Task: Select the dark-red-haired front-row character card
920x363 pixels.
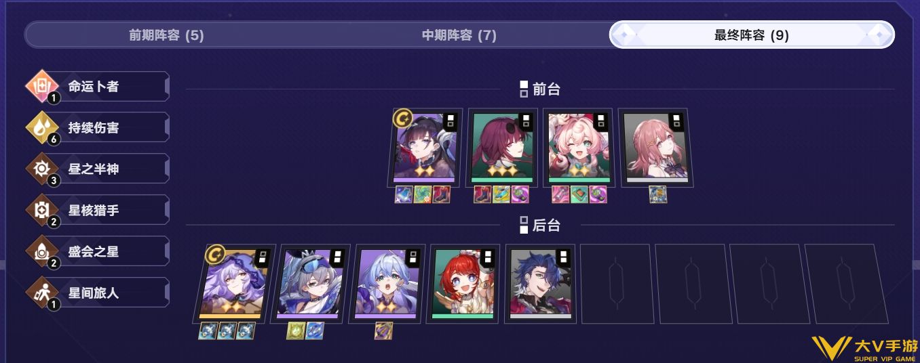Action: 501,148
